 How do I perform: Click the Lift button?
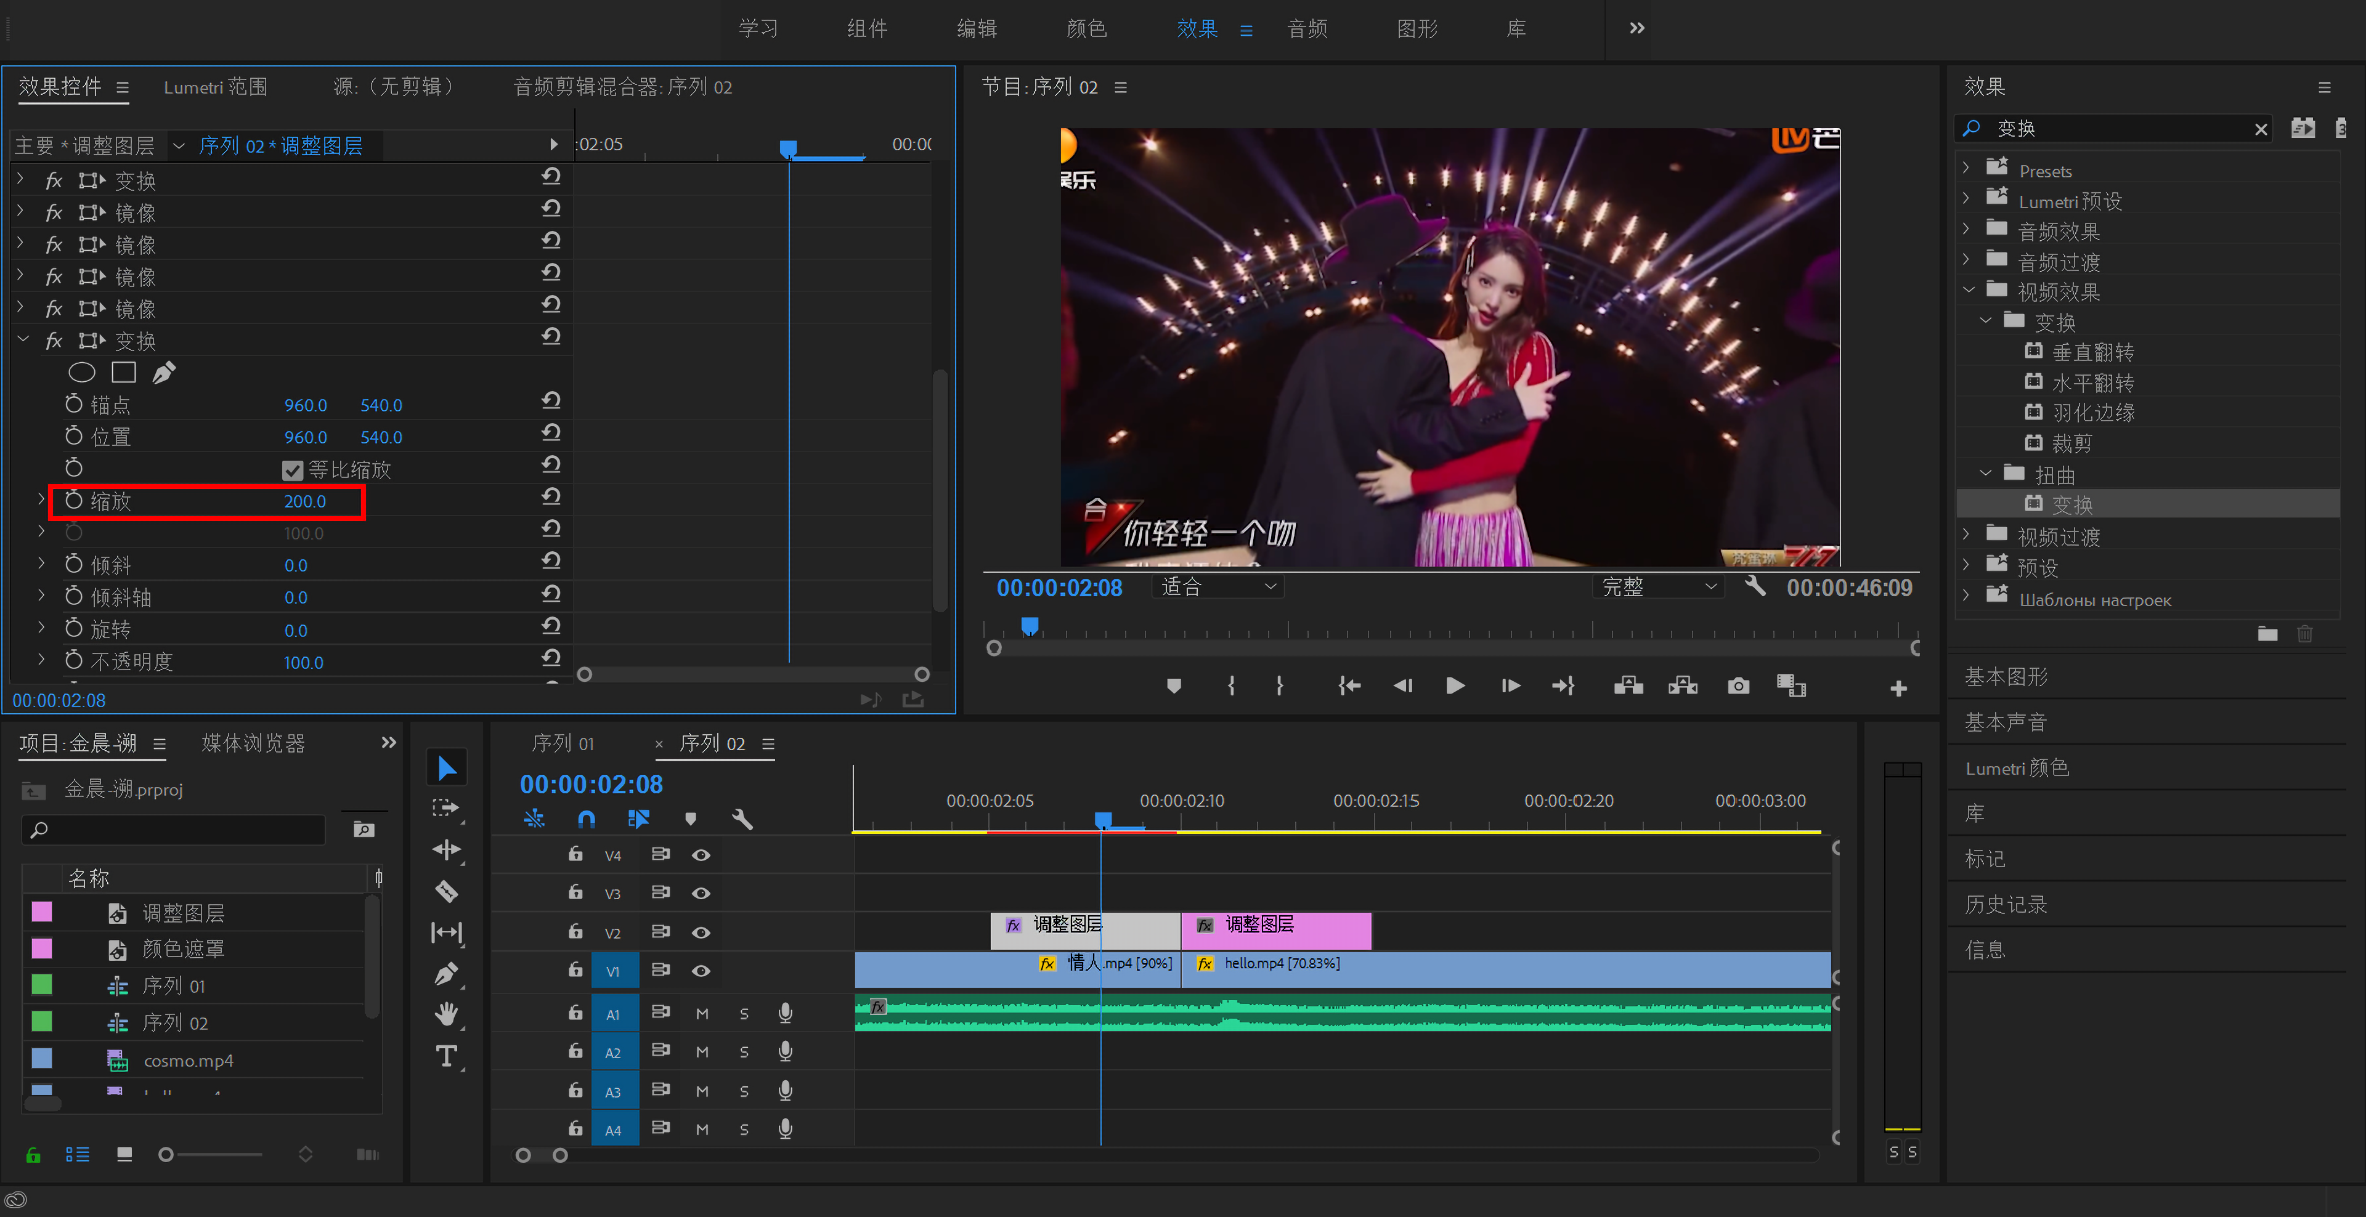pyautogui.click(x=1628, y=685)
